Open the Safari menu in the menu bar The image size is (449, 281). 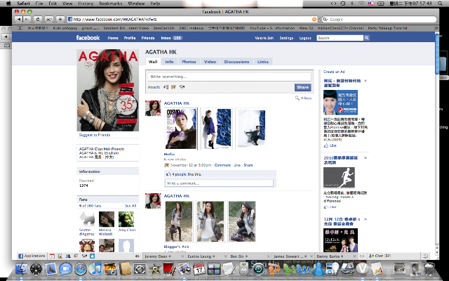(x=23, y=4)
